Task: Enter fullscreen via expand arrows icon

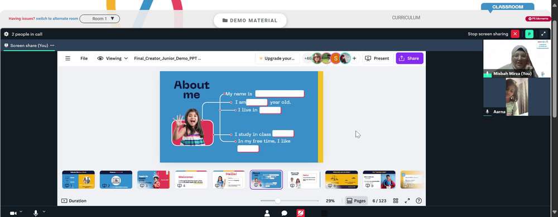Action: click(407, 201)
